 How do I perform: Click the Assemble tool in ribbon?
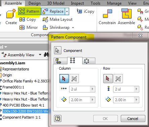pyautogui.click(x=127, y=17)
